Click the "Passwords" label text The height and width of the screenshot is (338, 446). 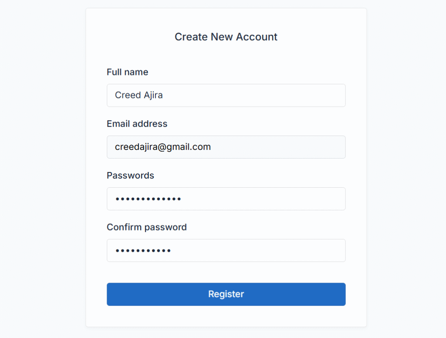(x=130, y=176)
